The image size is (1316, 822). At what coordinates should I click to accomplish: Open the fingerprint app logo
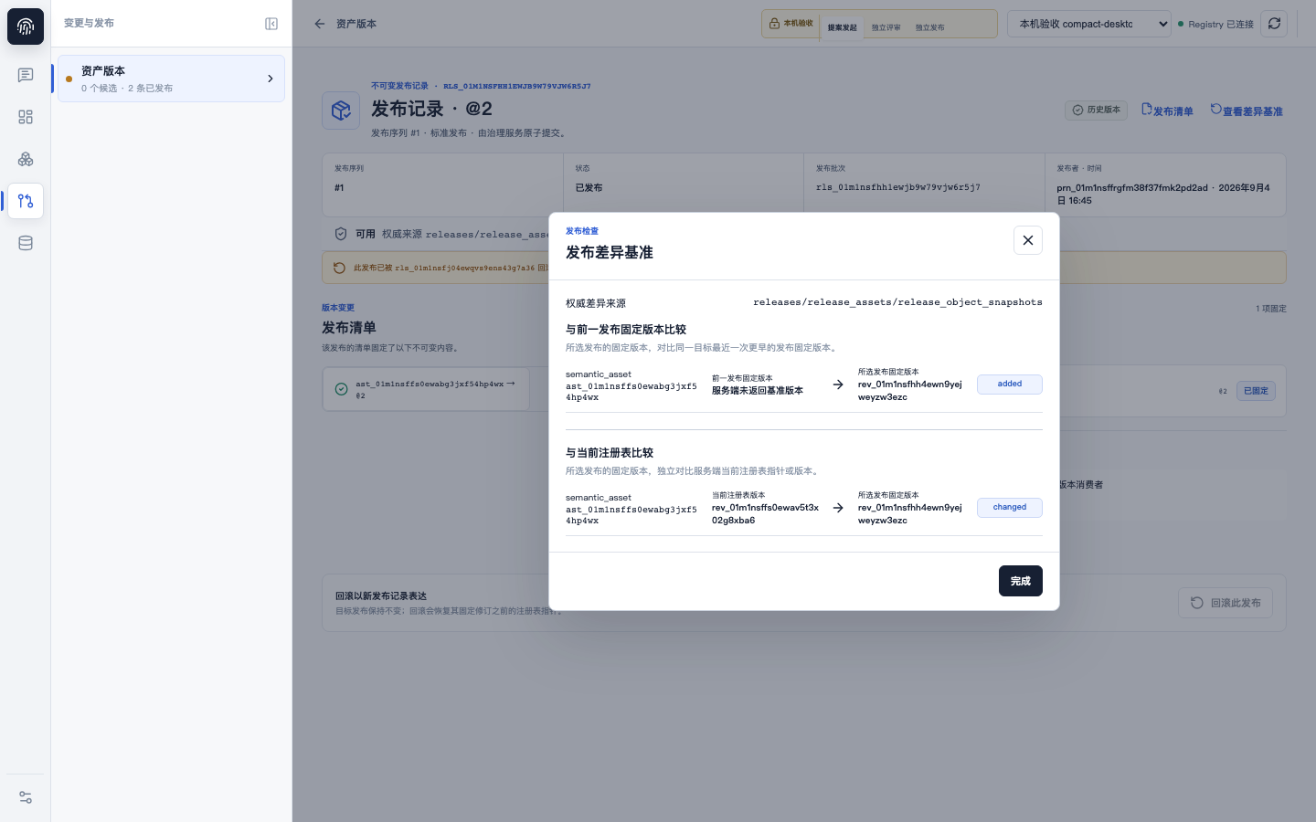point(26,26)
